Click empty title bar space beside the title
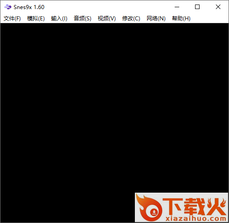Screen dimensions: 229x223 105,7
